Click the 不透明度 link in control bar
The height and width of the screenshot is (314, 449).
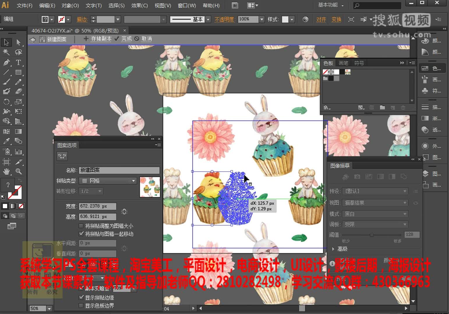[x=225, y=19]
